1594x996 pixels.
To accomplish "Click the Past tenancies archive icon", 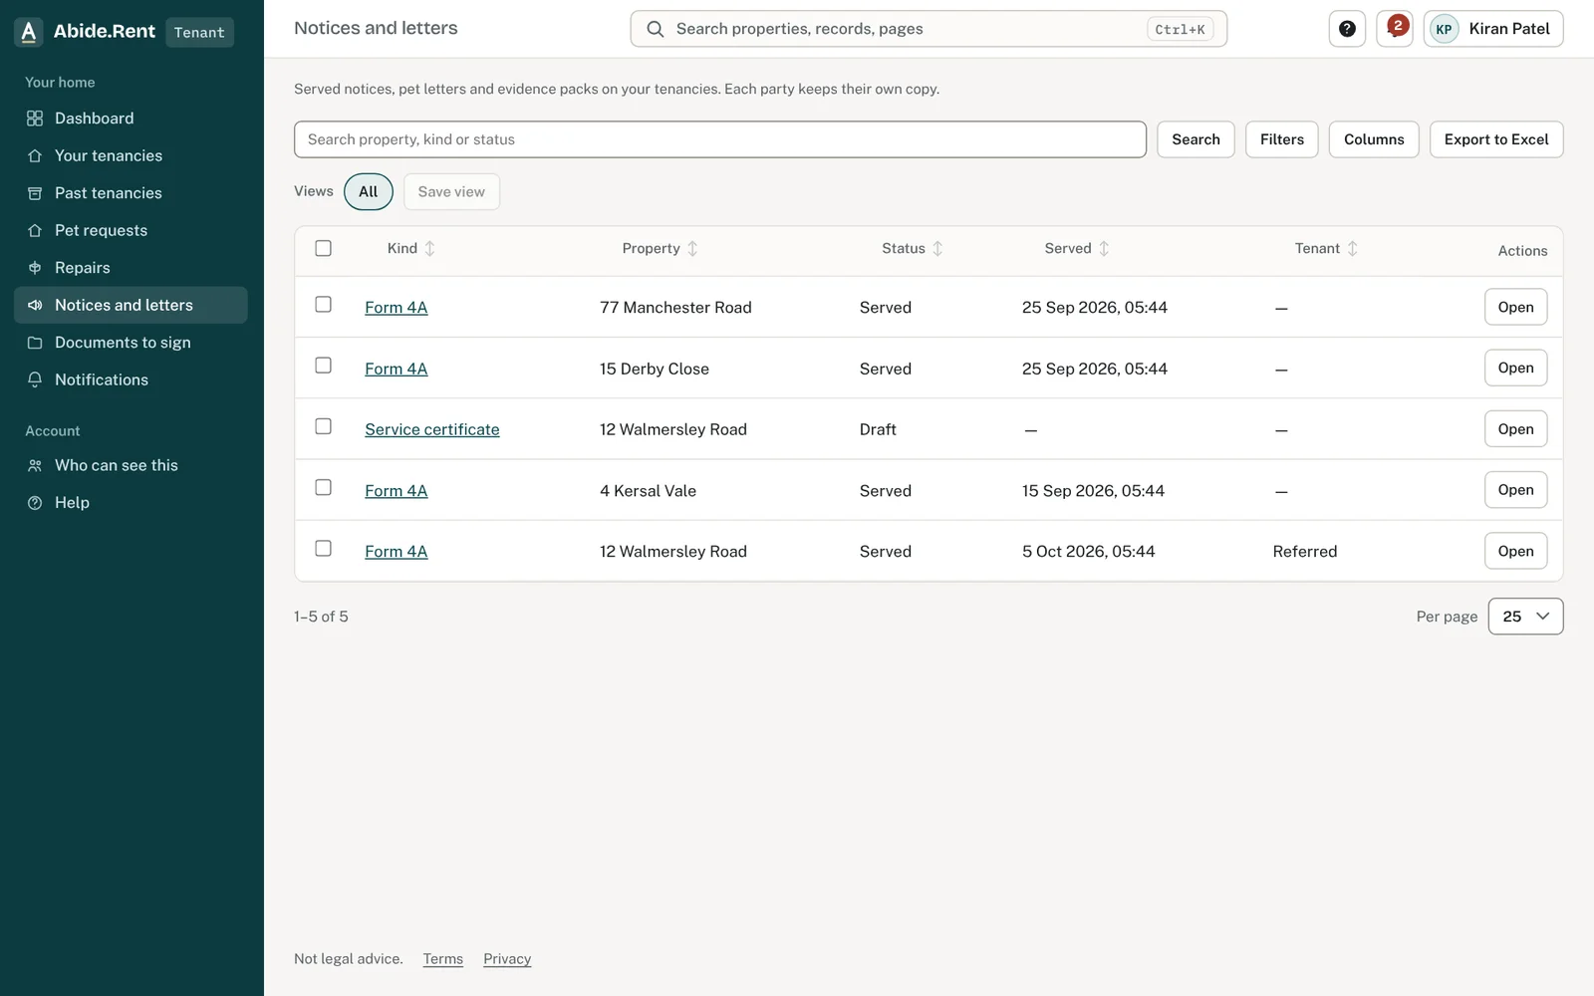I will pyautogui.click(x=35, y=193).
